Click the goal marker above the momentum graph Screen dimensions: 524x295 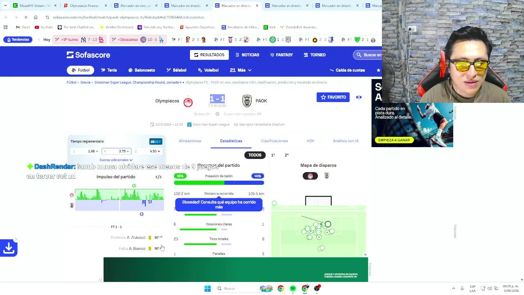coord(134,186)
